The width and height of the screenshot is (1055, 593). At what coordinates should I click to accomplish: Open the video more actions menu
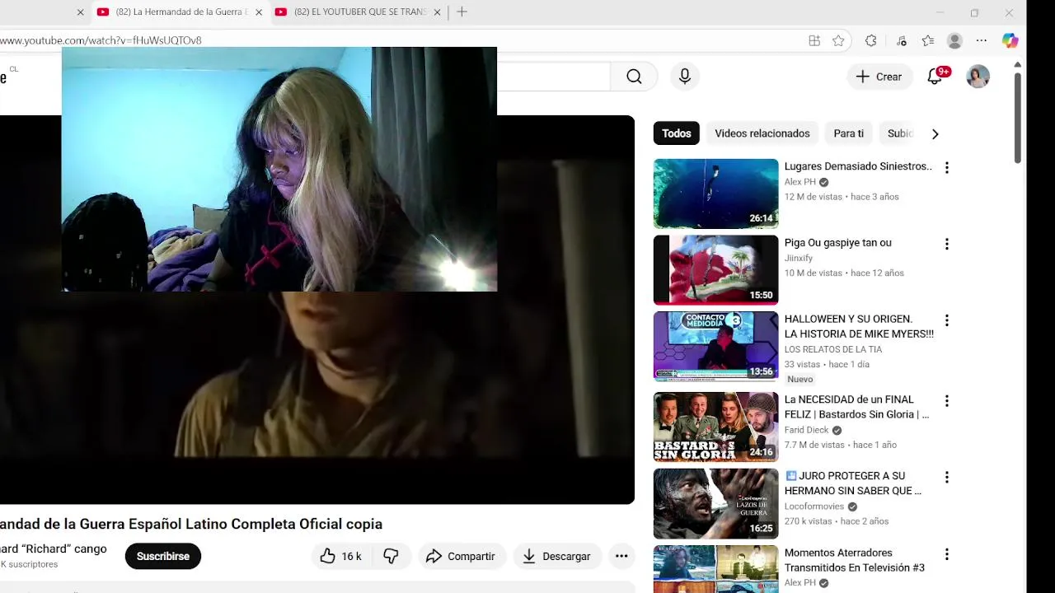pyautogui.click(x=621, y=556)
